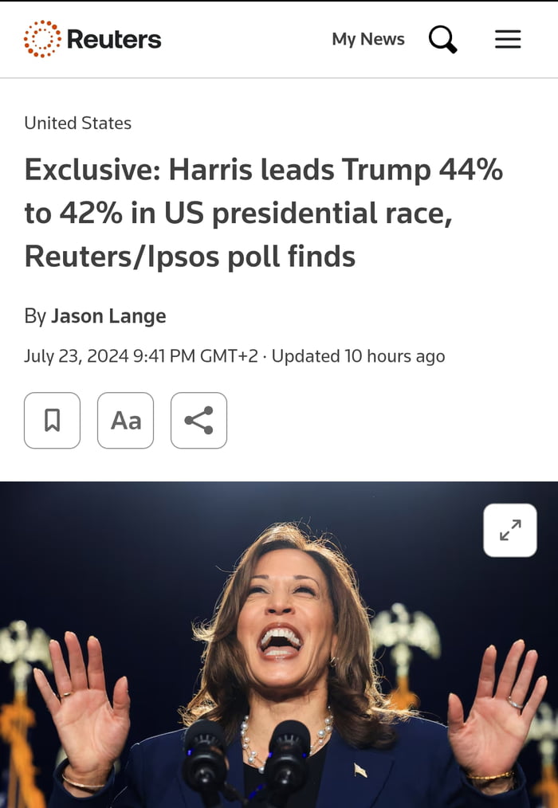This screenshot has height=808, width=558.
Task: Open the Aa text size options
Action: click(x=125, y=421)
